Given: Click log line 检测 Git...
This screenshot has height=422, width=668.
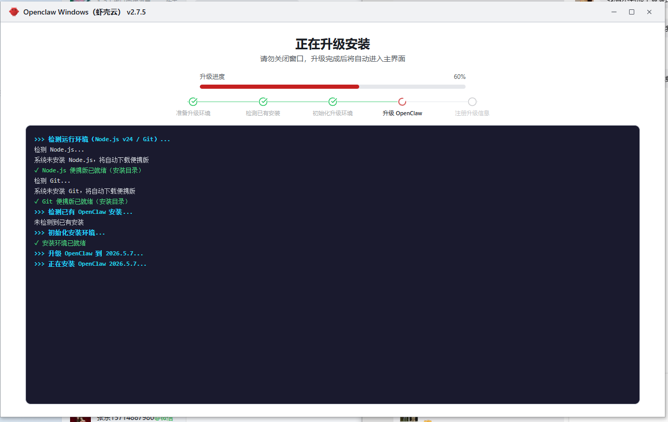Looking at the screenshot, I should [x=52, y=181].
